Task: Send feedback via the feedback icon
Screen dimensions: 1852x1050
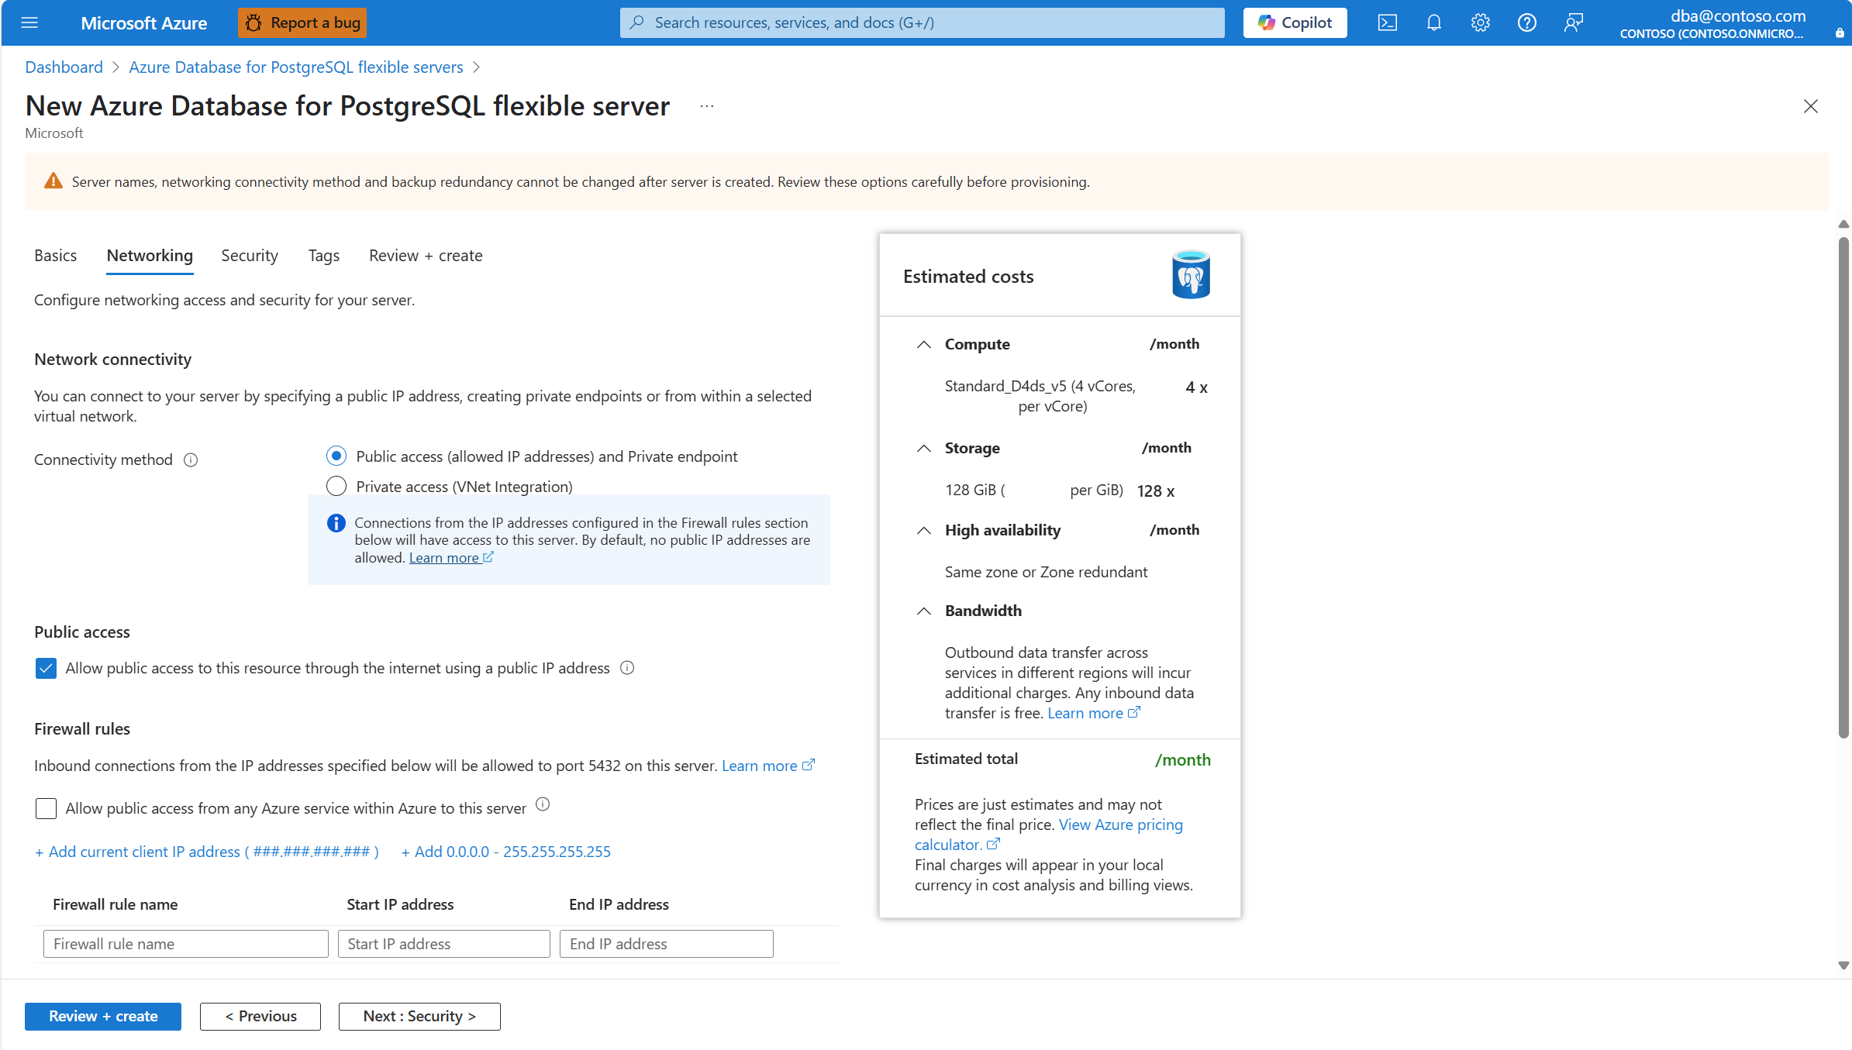Action: [1573, 22]
